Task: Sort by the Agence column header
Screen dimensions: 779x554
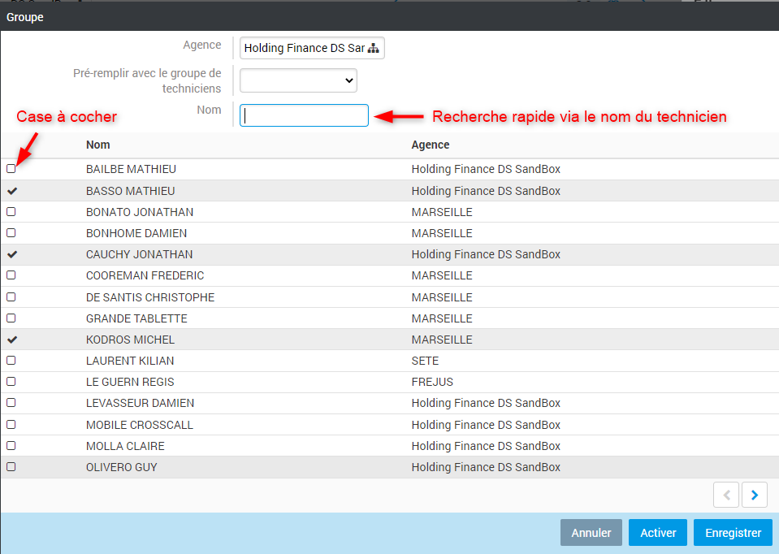Action: (431, 145)
